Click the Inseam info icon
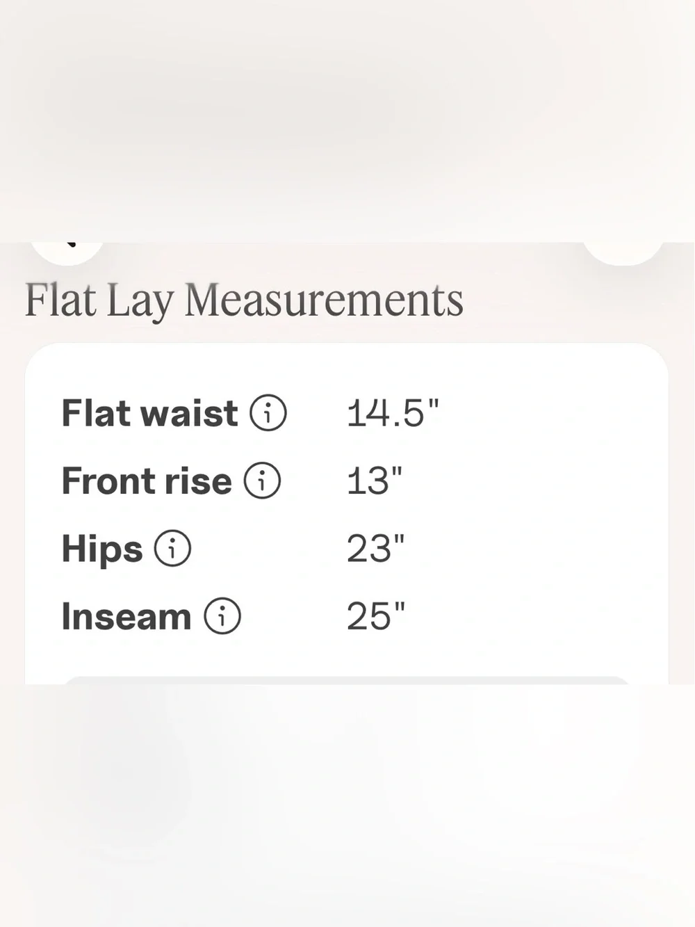The height and width of the screenshot is (927, 695). [222, 616]
